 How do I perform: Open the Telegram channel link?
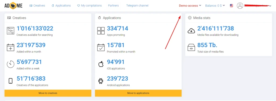(x=137, y=6)
